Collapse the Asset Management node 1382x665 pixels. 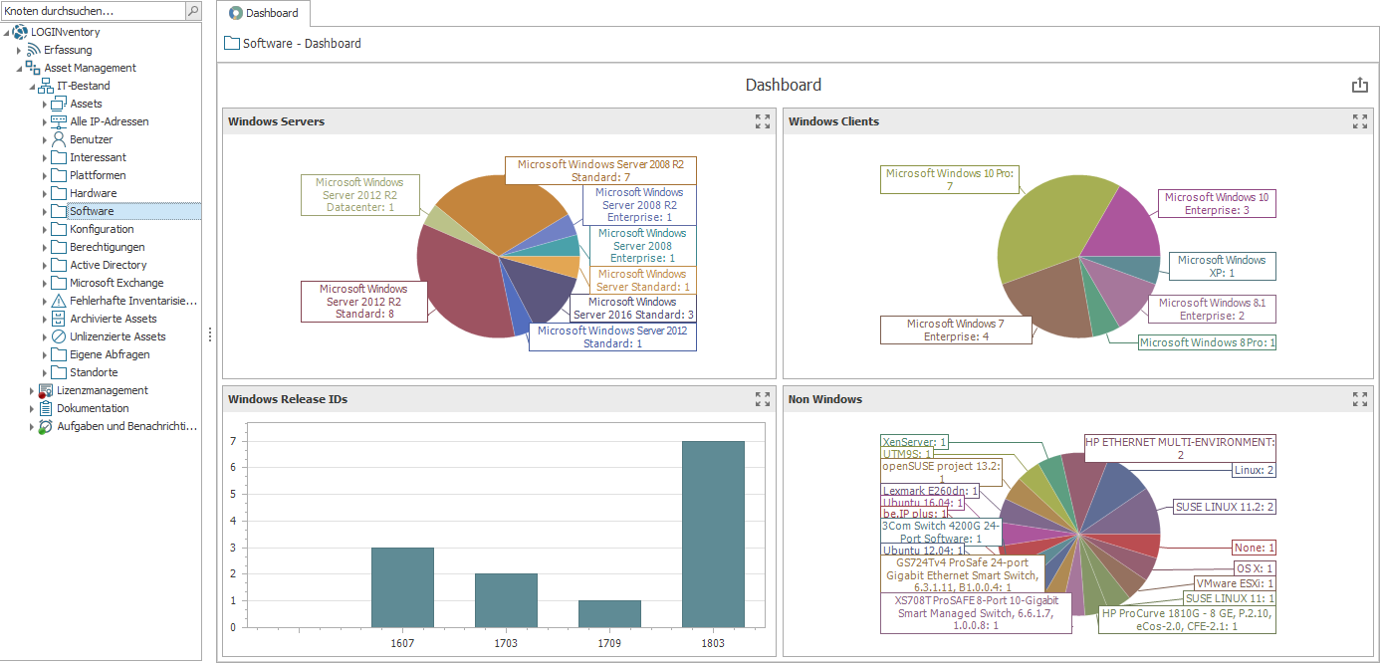point(20,69)
